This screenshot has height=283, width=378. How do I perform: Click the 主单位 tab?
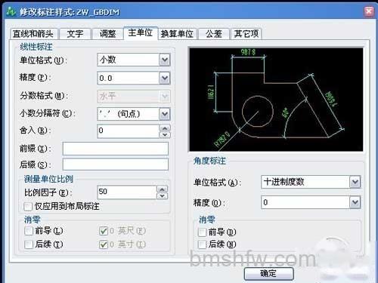141,33
